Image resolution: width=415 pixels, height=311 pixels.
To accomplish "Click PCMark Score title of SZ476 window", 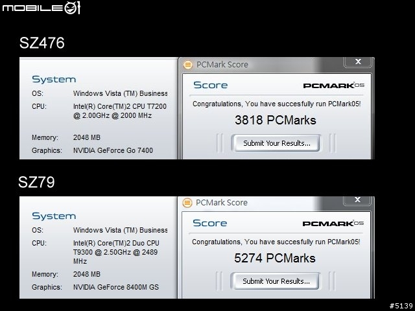I will coord(222,65).
